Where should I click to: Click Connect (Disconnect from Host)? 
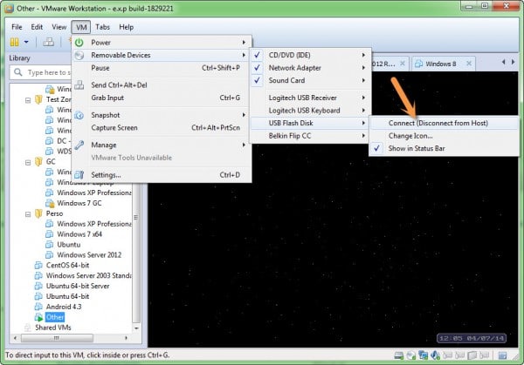coord(445,123)
